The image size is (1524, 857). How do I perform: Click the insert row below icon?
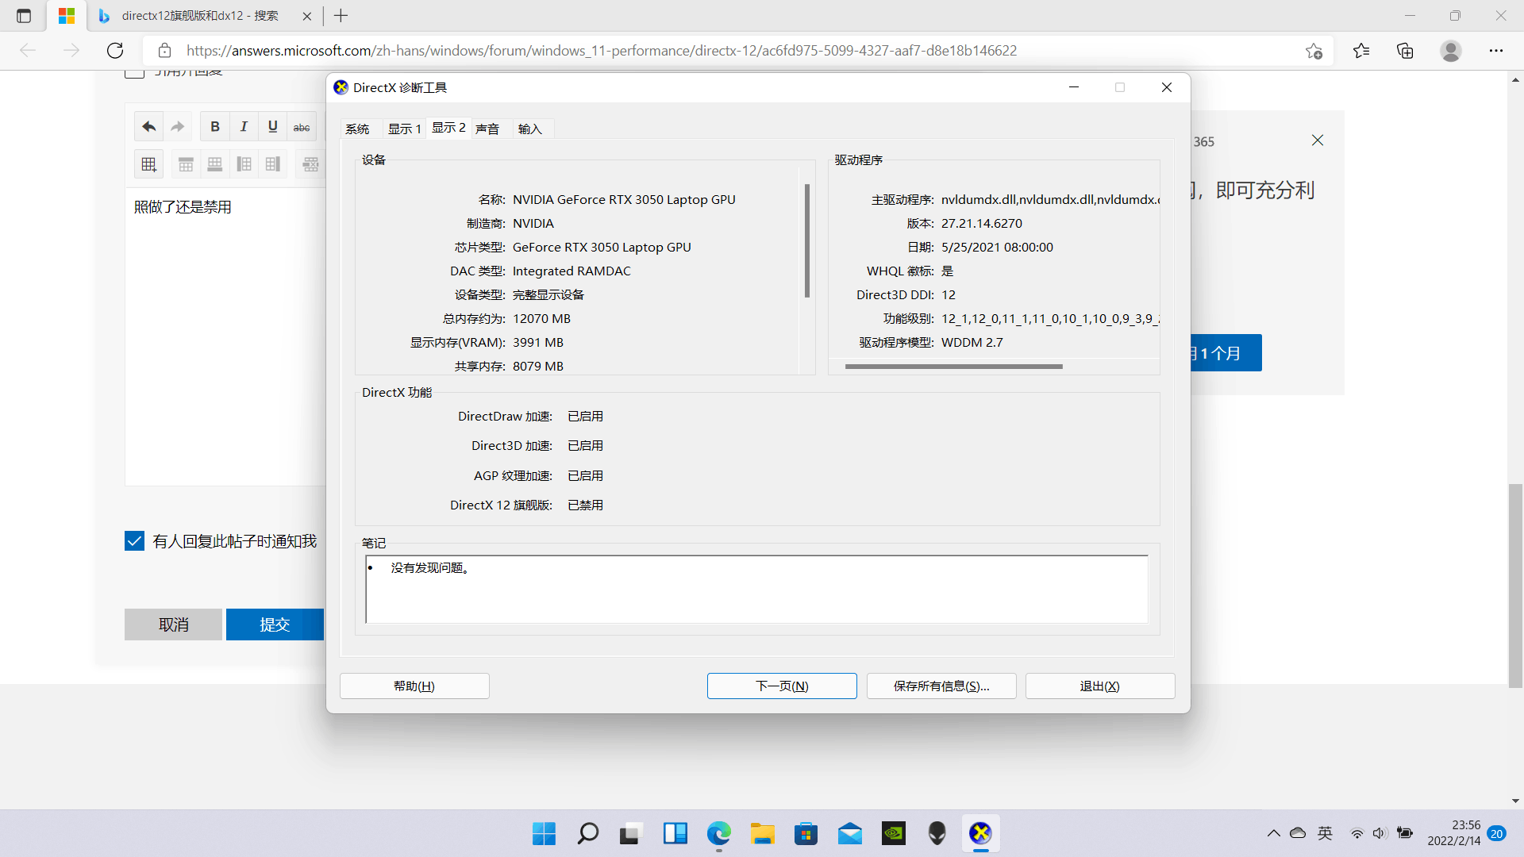point(214,164)
